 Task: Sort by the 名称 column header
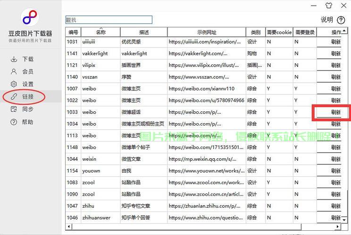(101, 32)
